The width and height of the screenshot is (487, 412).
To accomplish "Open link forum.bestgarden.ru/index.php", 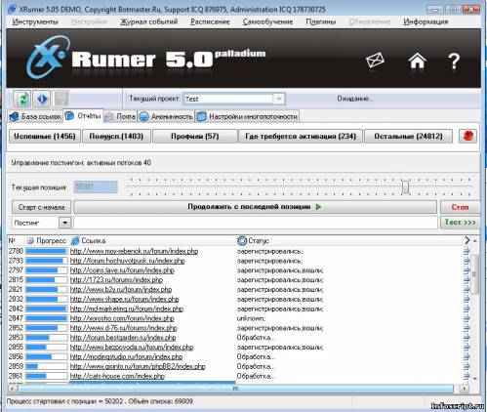I will (123, 338).
